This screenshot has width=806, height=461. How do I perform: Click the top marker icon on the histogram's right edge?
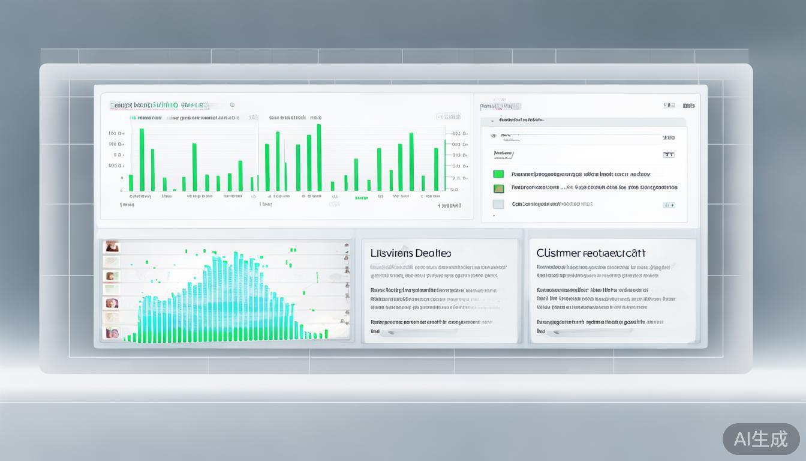tap(347, 245)
